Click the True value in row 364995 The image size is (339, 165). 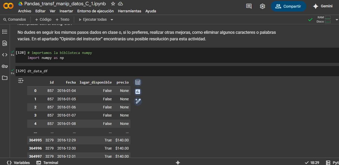click(108, 140)
